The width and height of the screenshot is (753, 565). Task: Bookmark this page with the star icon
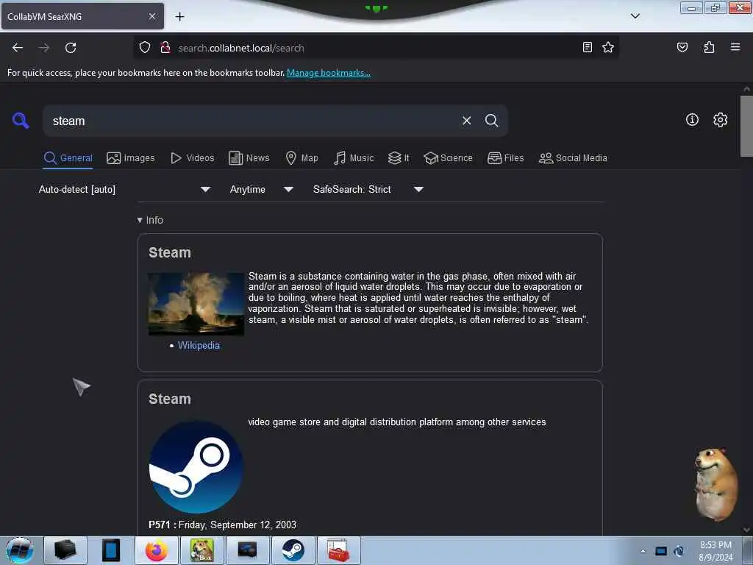608,47
